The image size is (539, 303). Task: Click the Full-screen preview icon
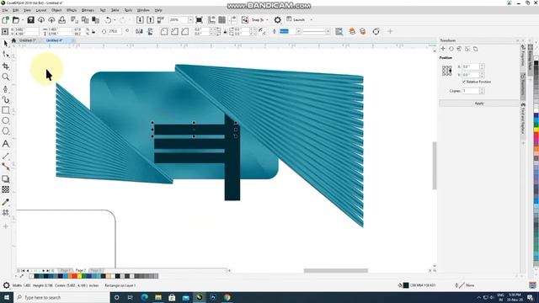pyautogui.click(x=199, y=20)
